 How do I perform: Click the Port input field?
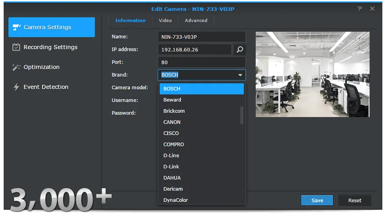(x=202, y=62)
